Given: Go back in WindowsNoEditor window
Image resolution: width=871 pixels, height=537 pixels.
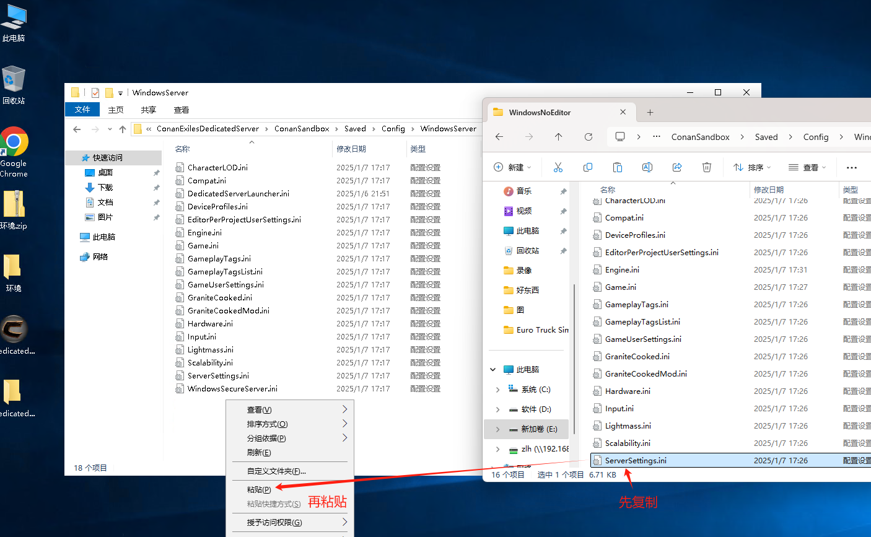Looking at the screenshot, I should [x=499, y=137].
